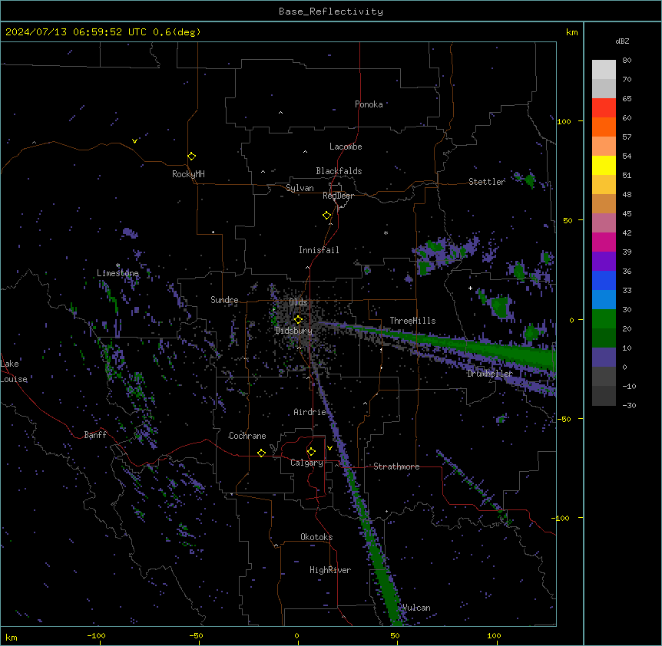This screenshot has width=662, height=646.
Task: Click the Okotoks town label
Action: [316, 537]
